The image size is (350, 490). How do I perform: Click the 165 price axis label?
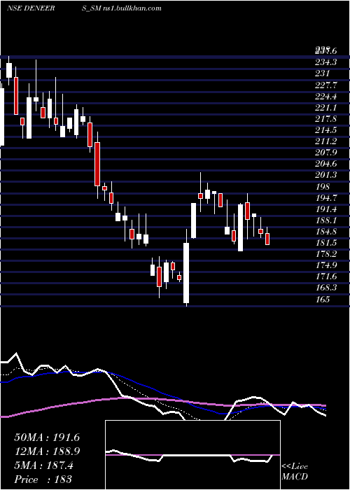point(323,300)
